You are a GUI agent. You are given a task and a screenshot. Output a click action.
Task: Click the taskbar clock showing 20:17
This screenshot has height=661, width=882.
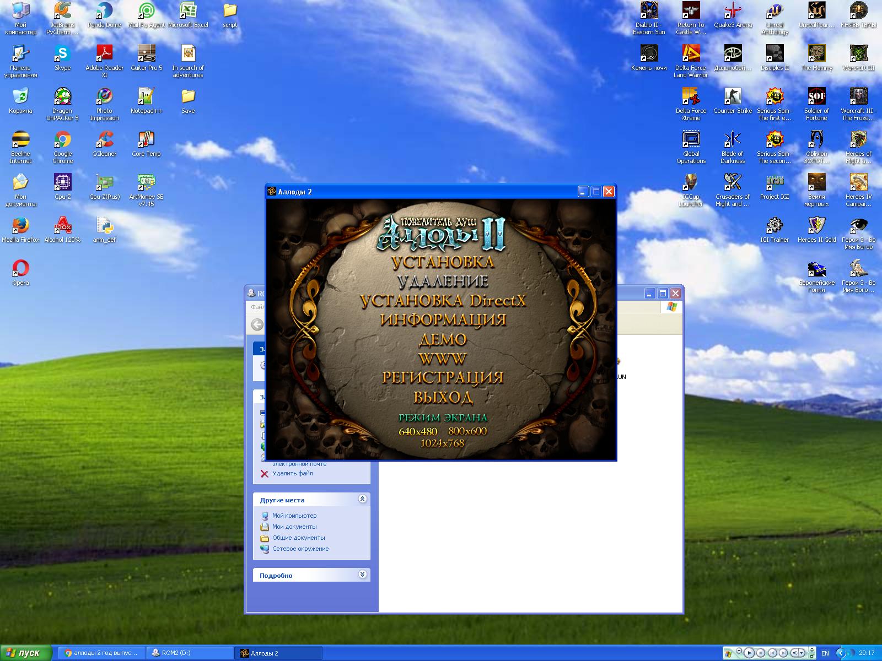coord(867,653)
